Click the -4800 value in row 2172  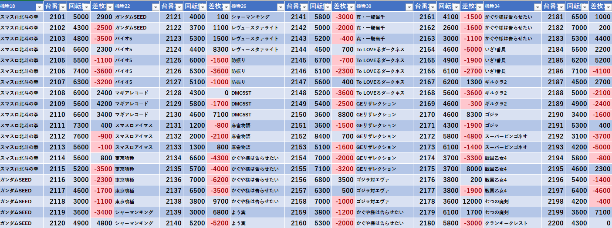tap(472, 136)
